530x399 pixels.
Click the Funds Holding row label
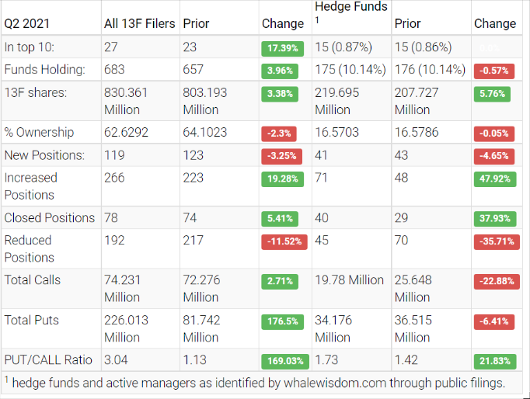[x=44, y=70]
